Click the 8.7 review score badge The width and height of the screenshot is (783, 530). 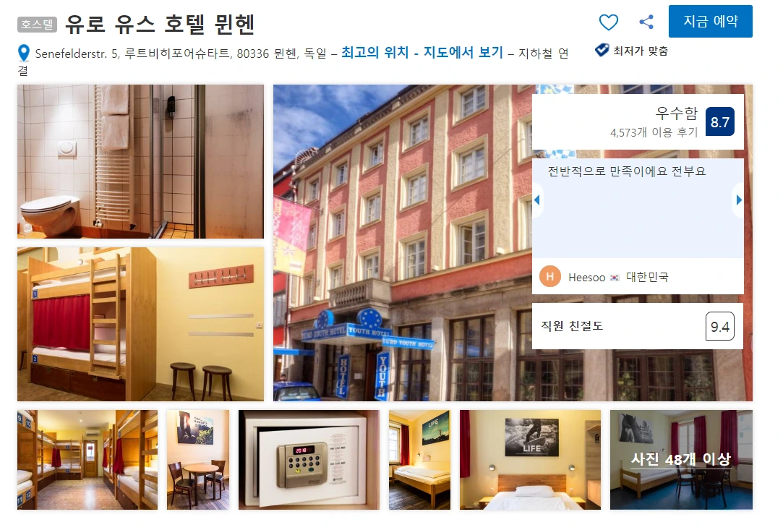(719, 122)
